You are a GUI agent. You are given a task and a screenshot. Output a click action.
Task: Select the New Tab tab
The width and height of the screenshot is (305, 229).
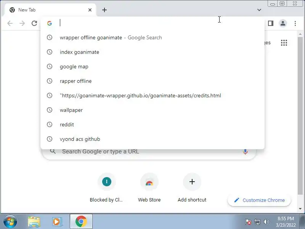(50, 10)
